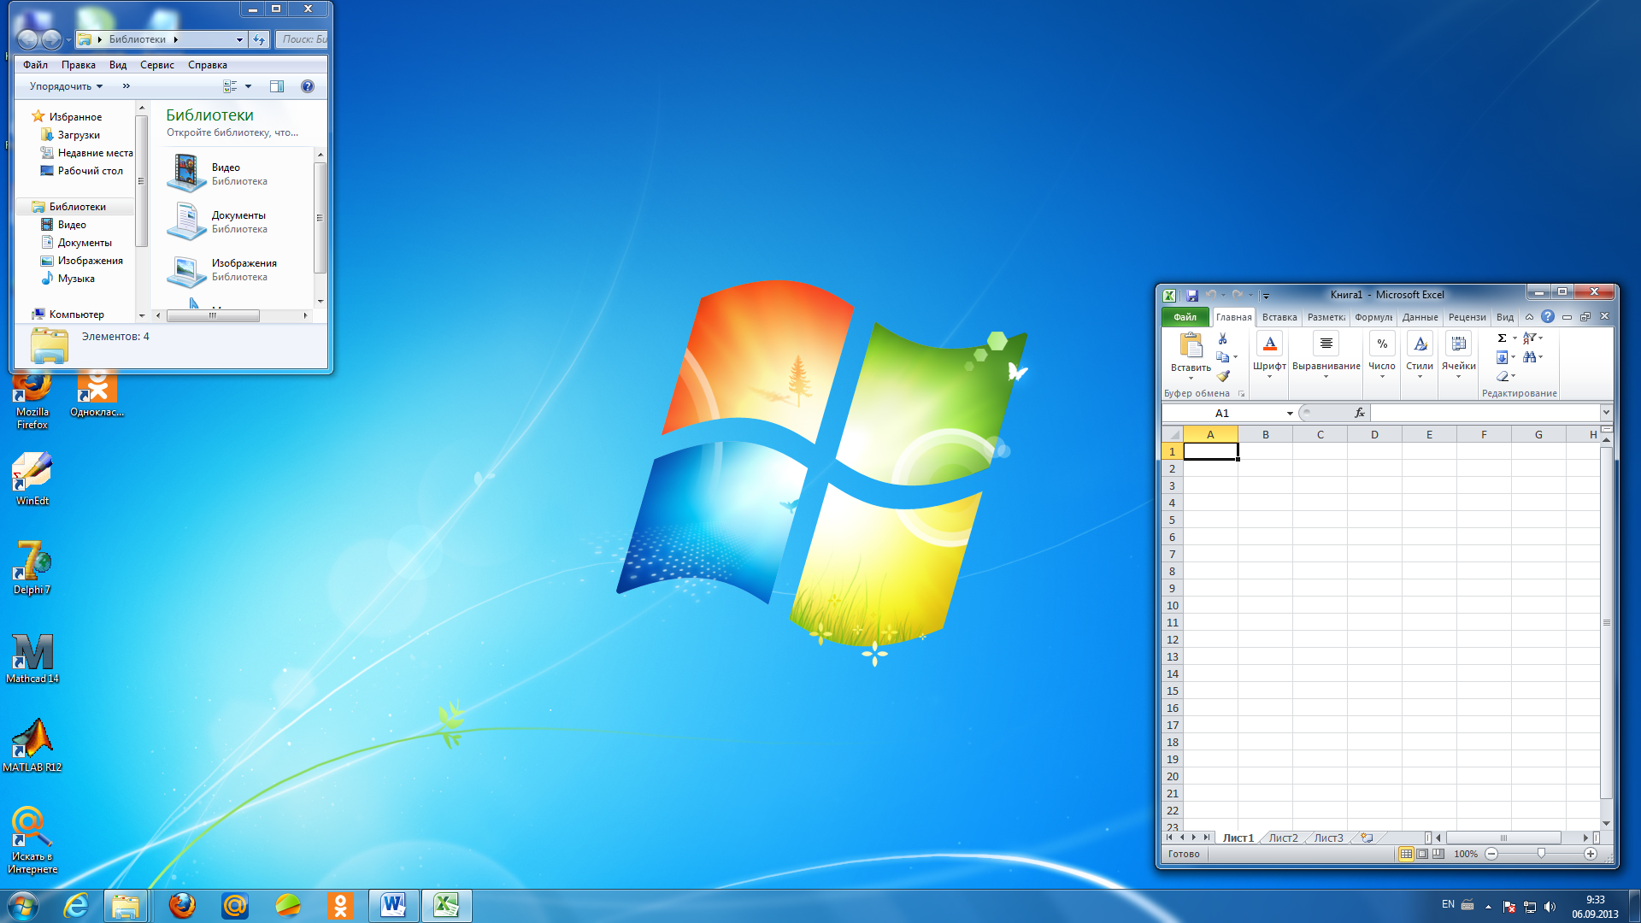The image size is (1641, 923).
Task: Expand the Excel formula bar
Action: pos(1606,413)
